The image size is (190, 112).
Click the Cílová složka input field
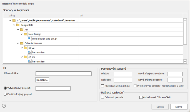[64, 74]
